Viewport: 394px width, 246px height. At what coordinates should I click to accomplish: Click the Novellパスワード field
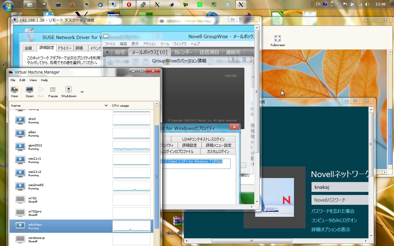click(340, 200)
